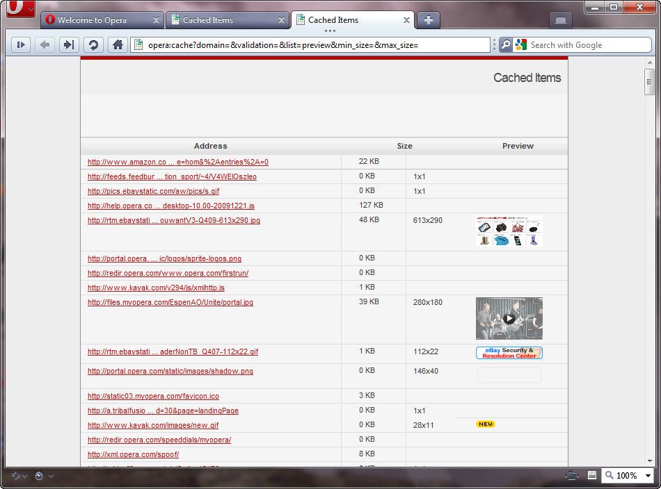Click the Address column header
This screenshot has height=489, width=661.
pyautogui.click(x=210, y=146)
